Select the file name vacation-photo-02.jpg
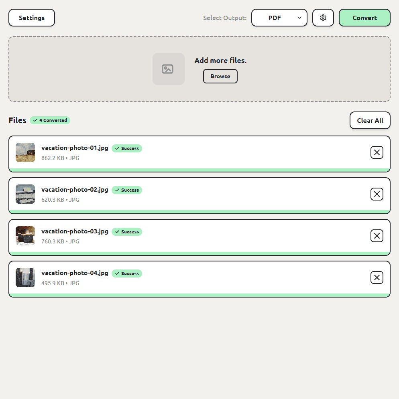399x399 pixels. [75, 190]
